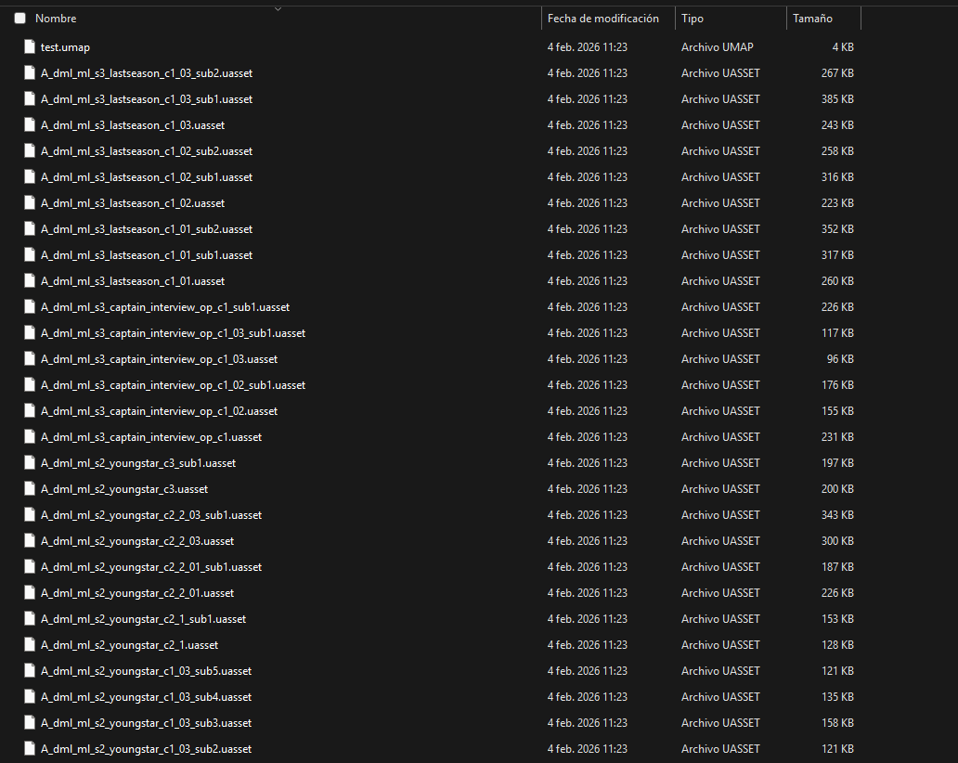
Task: Select file name A_dml_ml_s3_captain_interview_op_c1_sub1.uasset
Action: pyautogui.click(x=165, y=306)
